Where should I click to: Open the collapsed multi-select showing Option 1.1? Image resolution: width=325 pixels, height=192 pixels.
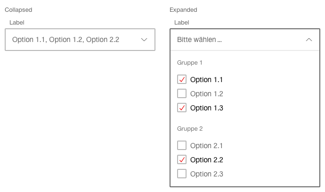tap(80, 40)
